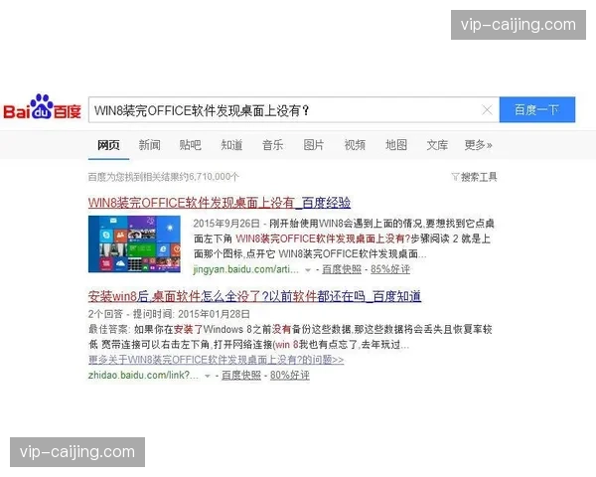
Task: Open the zhidao.baidu.com URL link
Action: 143,375
